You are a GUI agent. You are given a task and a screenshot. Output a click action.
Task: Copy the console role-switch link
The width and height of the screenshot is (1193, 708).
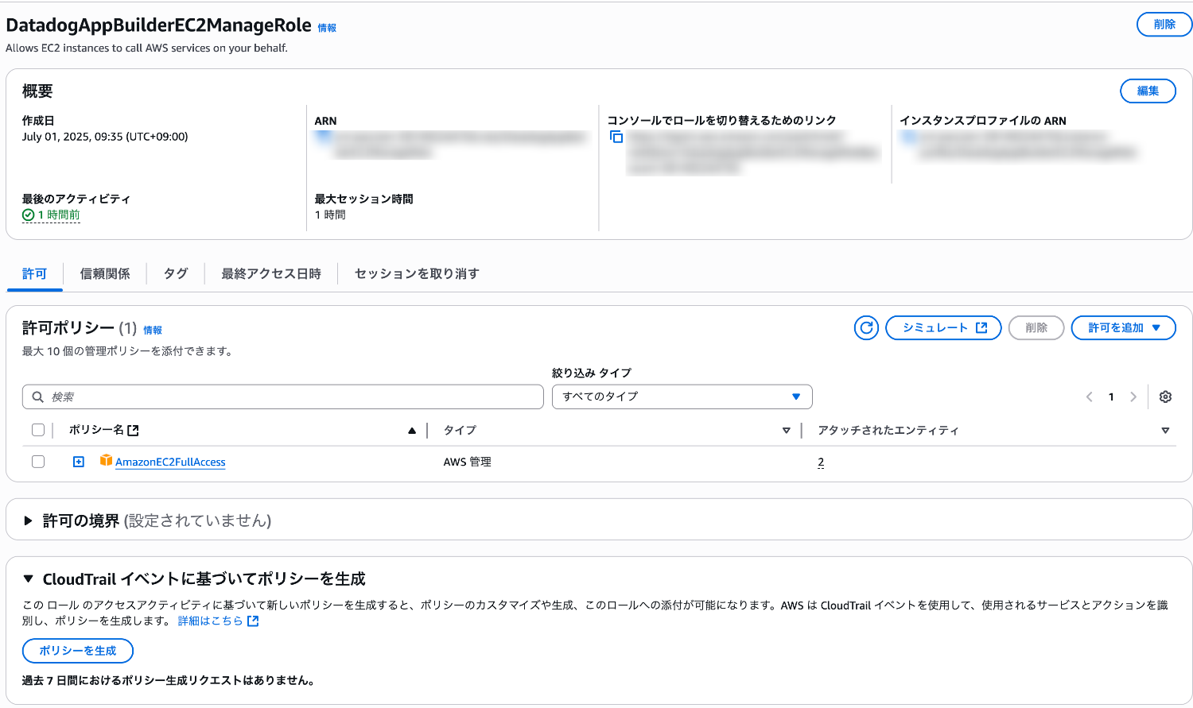coord(616,137)
